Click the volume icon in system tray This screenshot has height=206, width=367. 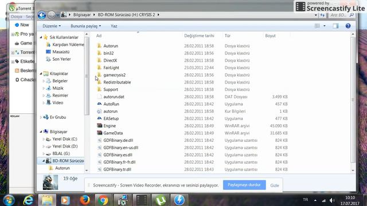(332, 200)
